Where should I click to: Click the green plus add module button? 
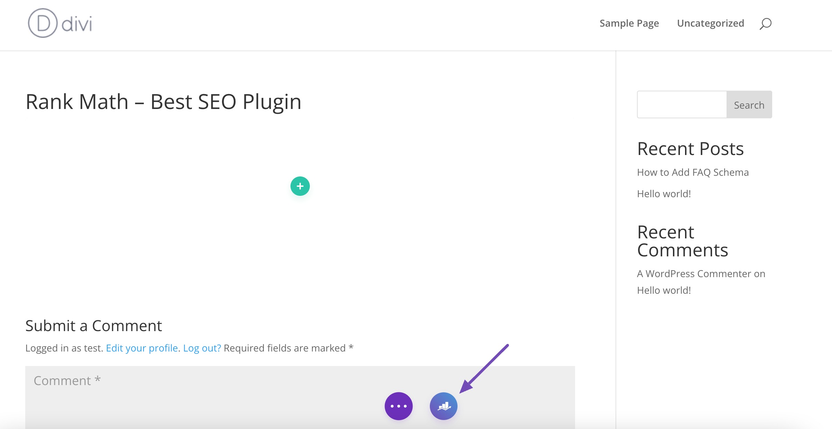tap(300, 186)
